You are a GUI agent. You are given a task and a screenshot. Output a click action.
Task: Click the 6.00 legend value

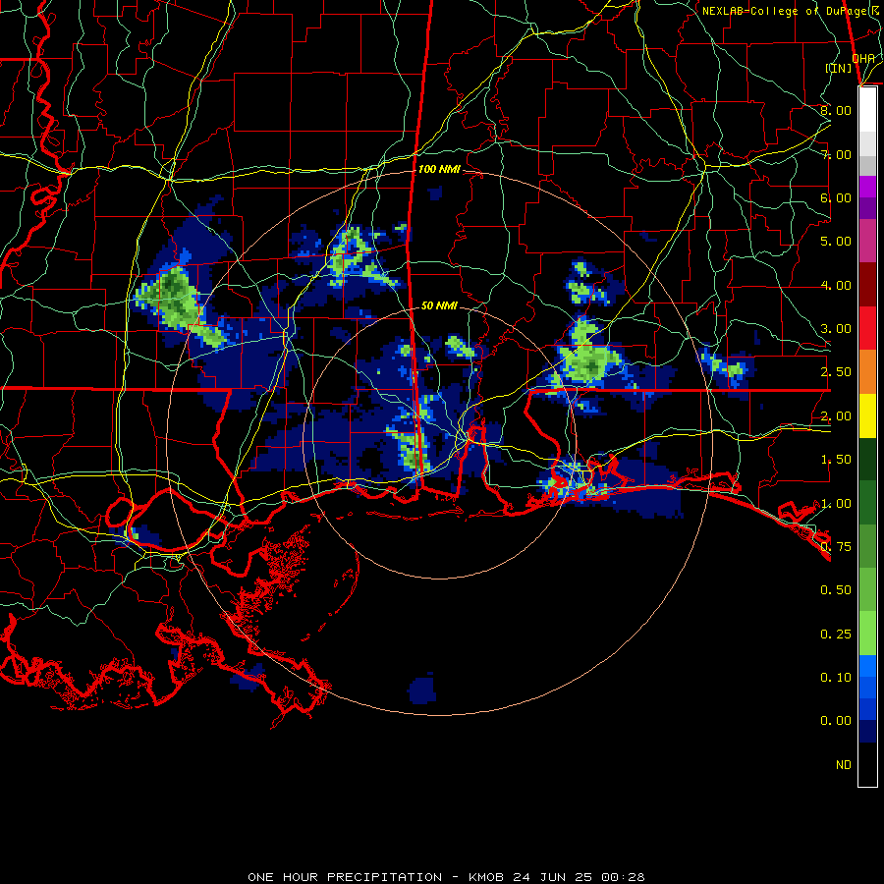pos(836,197)
